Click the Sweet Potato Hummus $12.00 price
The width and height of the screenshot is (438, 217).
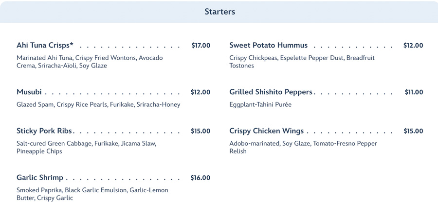click(x=413, y=46)
